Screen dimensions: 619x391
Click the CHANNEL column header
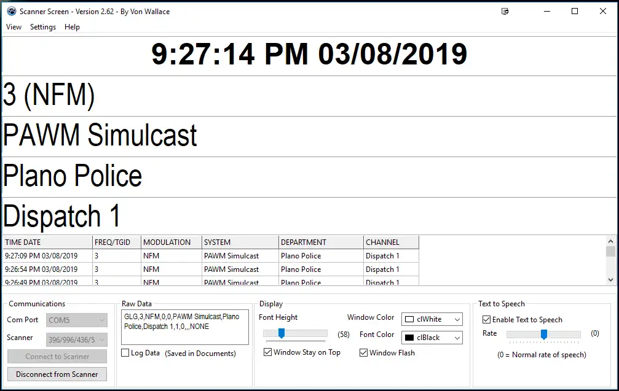coord(391,242)
